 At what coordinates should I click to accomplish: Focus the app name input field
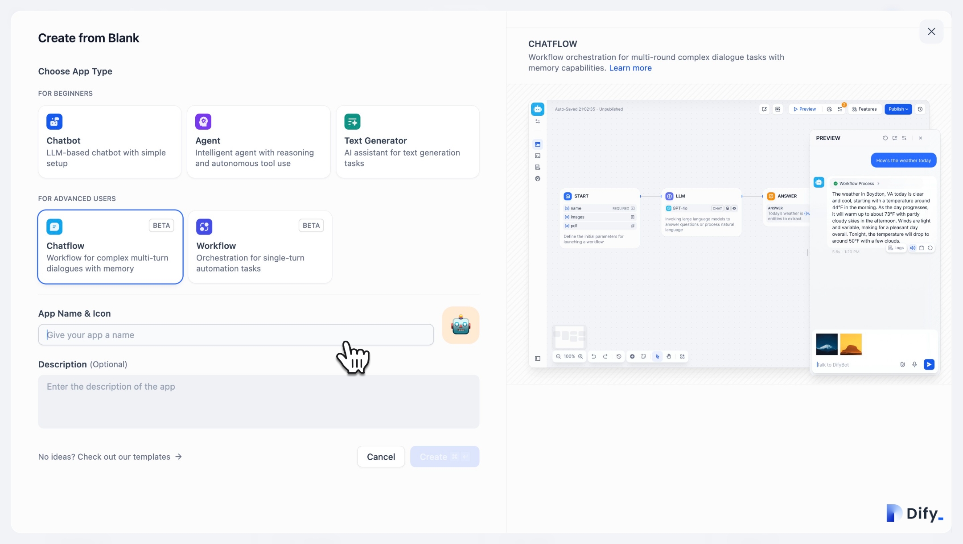click(x=236, y=335)
